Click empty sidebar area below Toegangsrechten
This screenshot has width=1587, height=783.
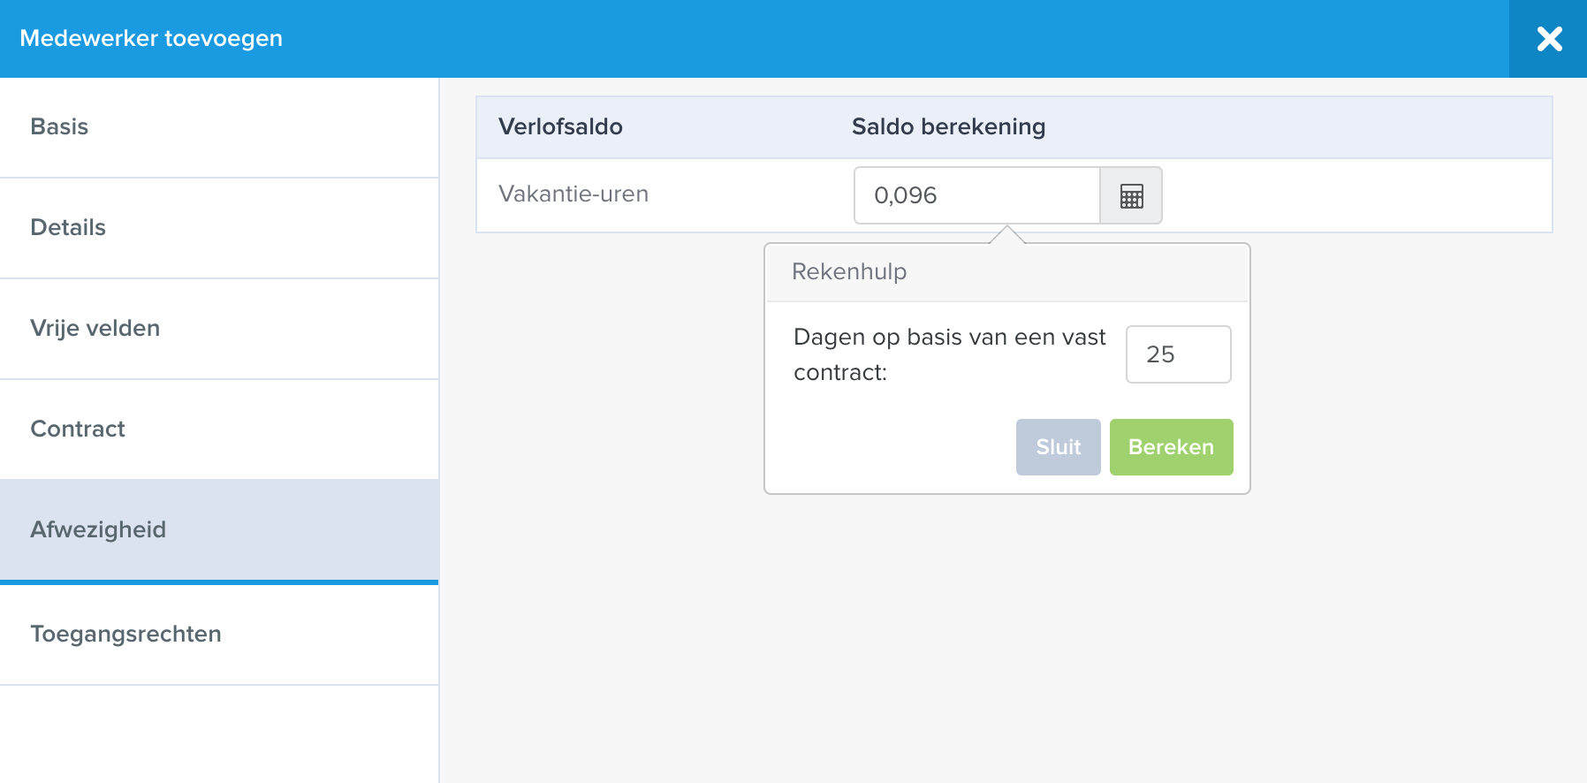[x=219, y=734]
